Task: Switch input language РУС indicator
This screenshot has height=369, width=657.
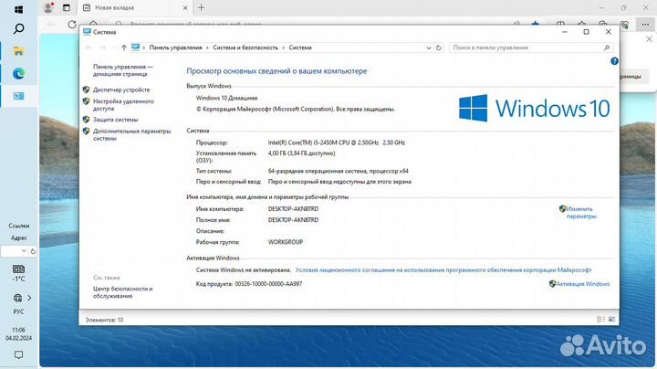Action: 18,311
